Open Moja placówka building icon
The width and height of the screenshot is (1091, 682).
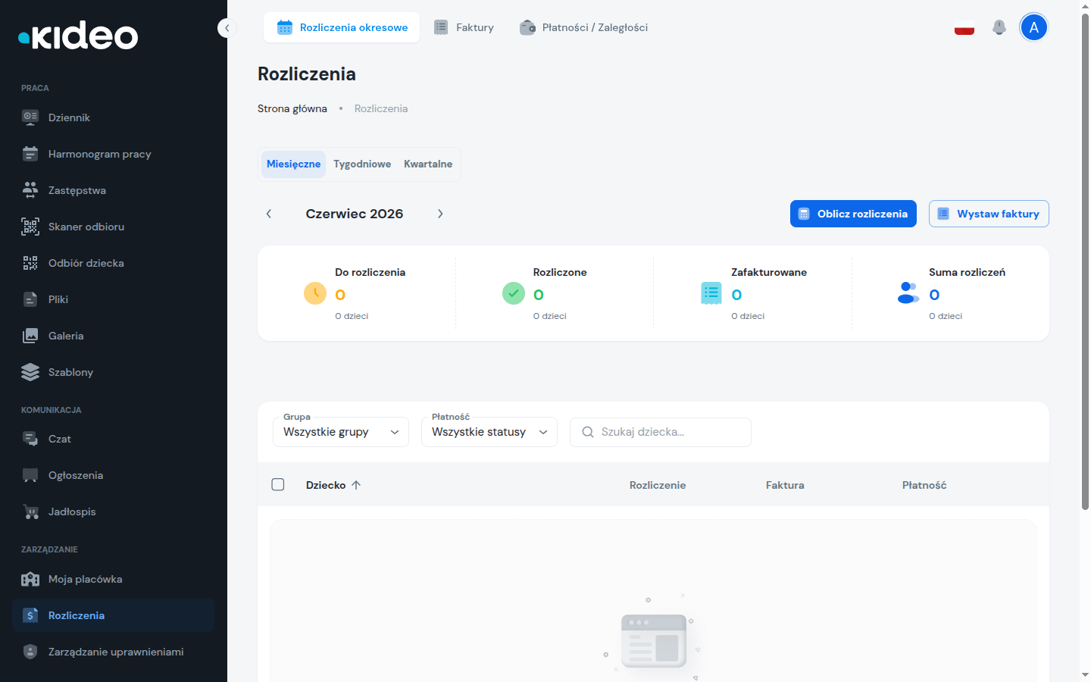[x=30, y=579]
